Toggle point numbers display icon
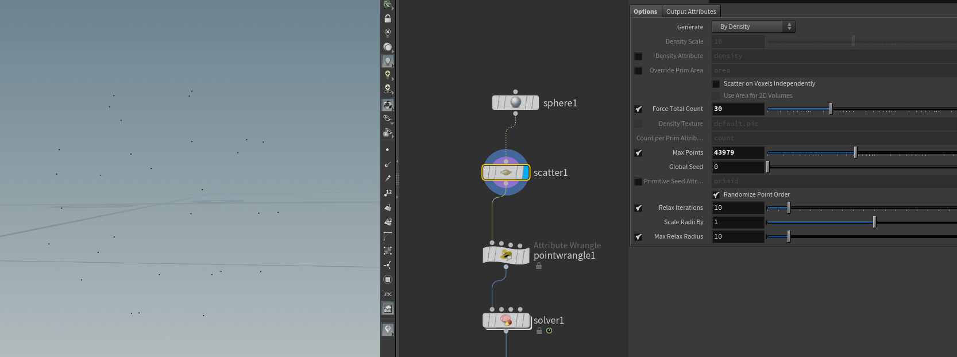Image resolution: width=957 pixels, height=357 pixels. (x=388, y=193)
